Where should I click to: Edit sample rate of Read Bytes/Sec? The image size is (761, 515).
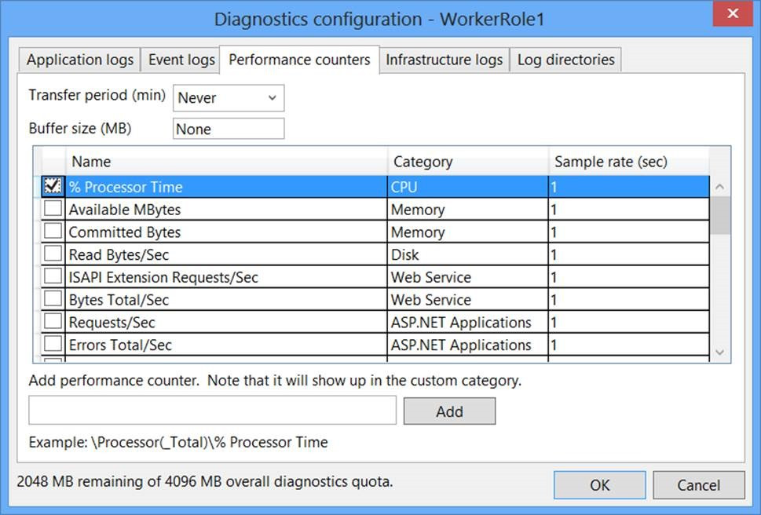coord(629,254)
